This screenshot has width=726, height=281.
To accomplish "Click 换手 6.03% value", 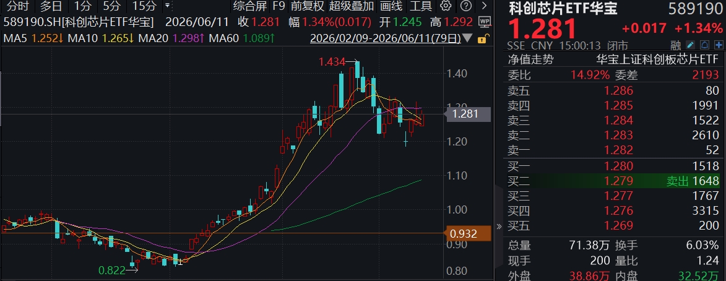I will point(701,245).
